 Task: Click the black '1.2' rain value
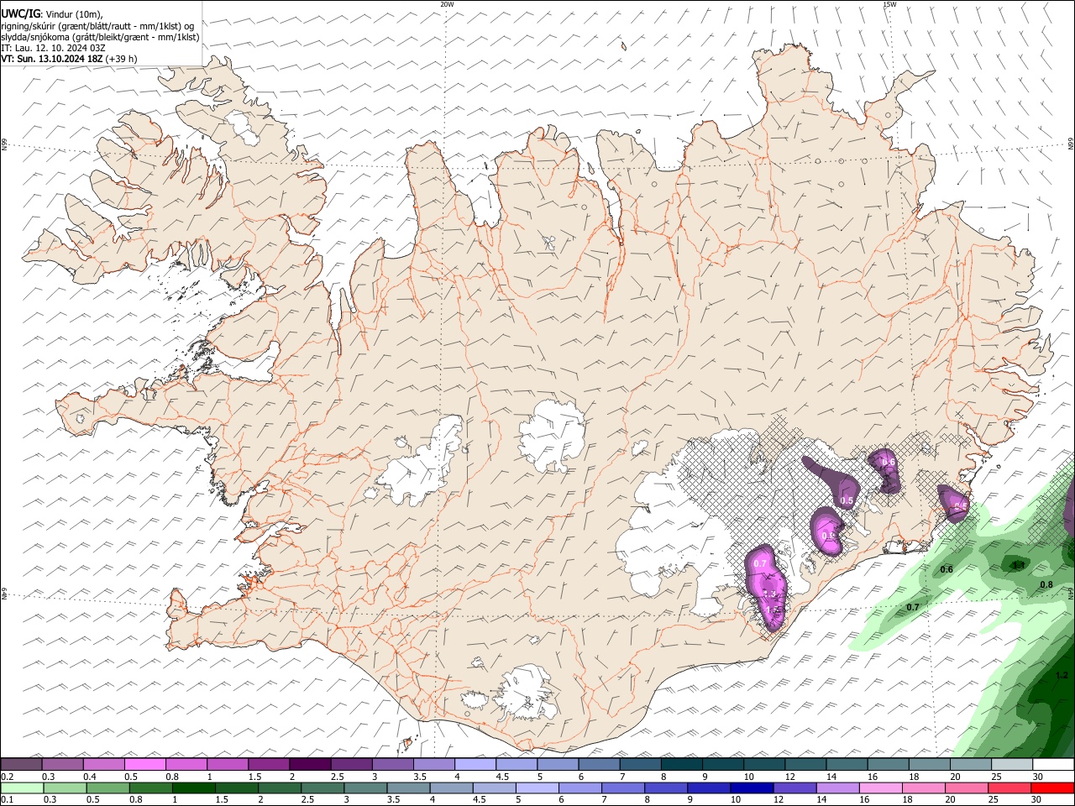click(x=1062, y=675)
